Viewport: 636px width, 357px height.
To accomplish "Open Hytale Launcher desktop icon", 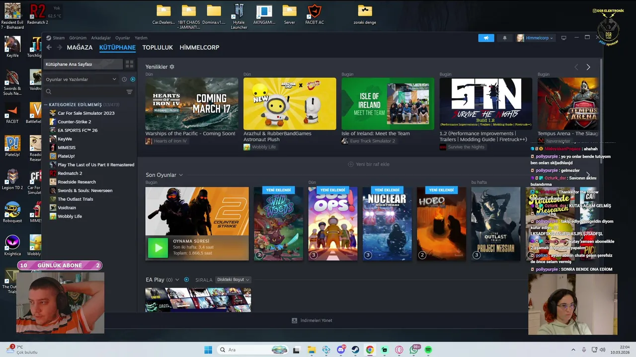I will click(x=239, y=16).
